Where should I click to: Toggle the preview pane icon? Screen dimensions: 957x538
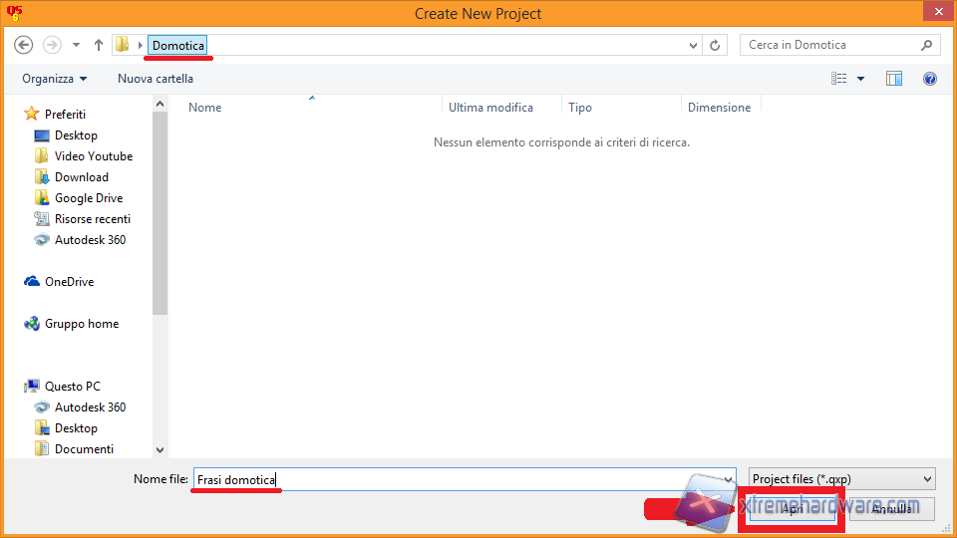pos(894,79)
